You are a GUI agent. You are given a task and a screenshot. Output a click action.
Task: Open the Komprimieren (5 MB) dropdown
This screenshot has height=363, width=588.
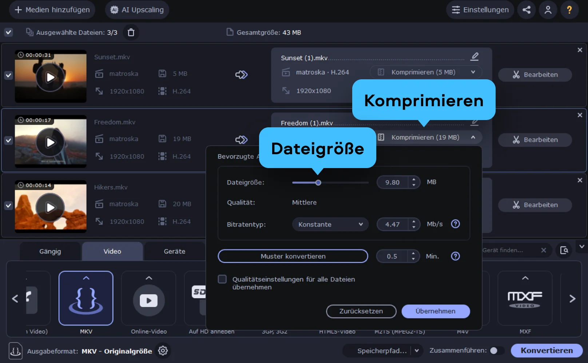tap(426, 72)
